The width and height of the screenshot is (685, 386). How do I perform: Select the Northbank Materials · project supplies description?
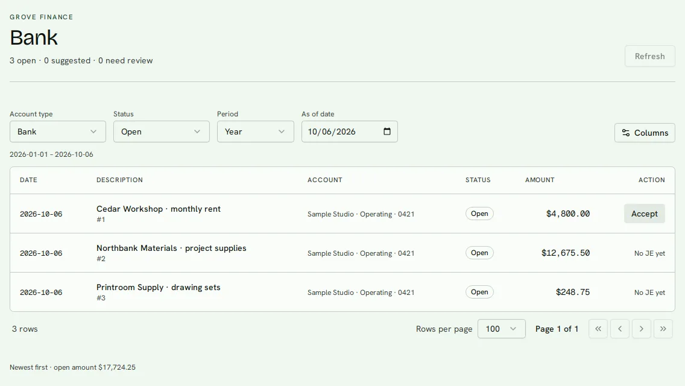pyautogui.click(x=171, y=248)
